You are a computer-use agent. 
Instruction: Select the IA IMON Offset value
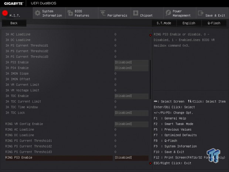tap(115, 79)
